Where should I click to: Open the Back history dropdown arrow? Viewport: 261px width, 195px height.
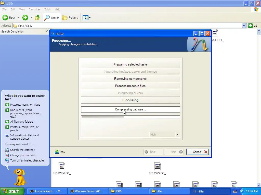pyautogui.click(x=18, y=18)
